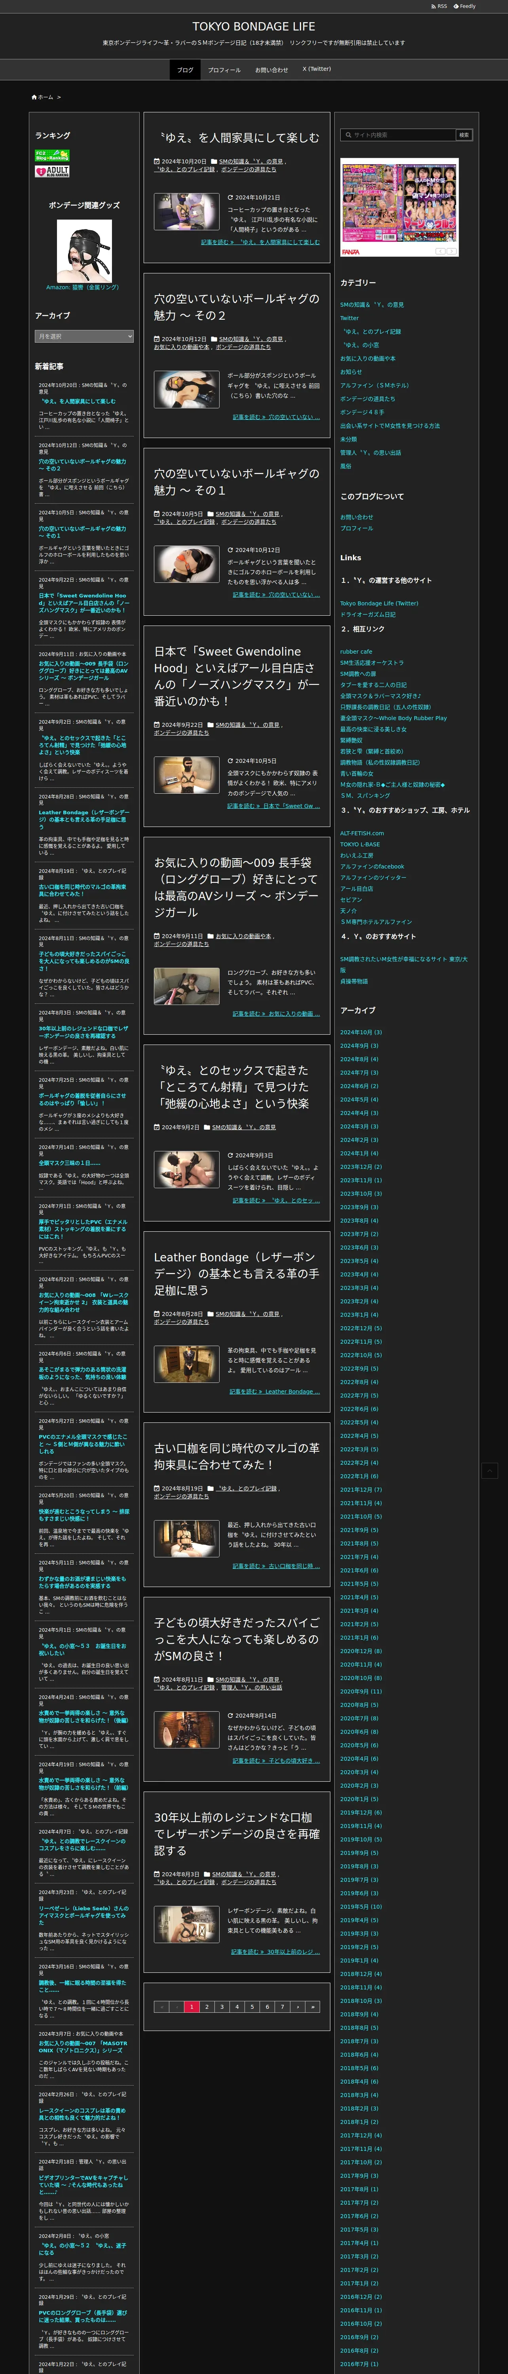Open the お知らせ category link
The height and width of the screenshot is (2374, 508).
pyautogui.click(x=351, y=372)
